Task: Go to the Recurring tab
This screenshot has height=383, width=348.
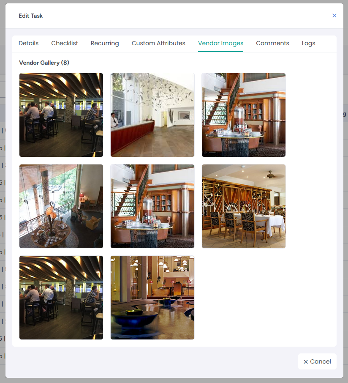Action: pos(105,43)
